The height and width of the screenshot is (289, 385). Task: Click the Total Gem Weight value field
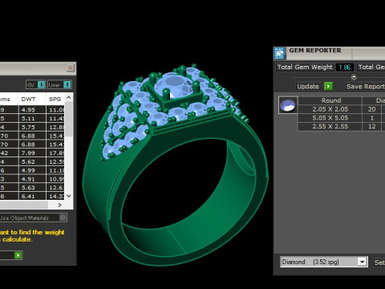345,67
